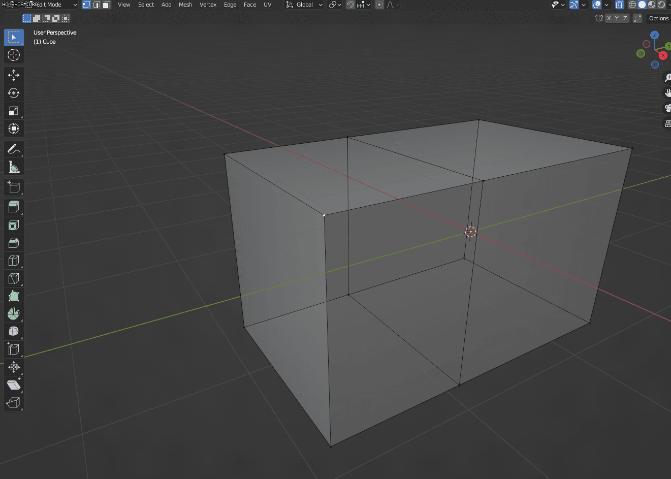Viewport: 671px width, 479px height.
Task: Open Global transform orientation dropdown
Action: click(304, 5)
